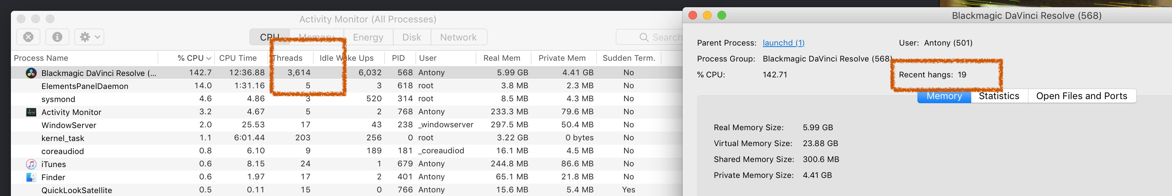Click the search magnifier icon

click(x=644, y=37)
